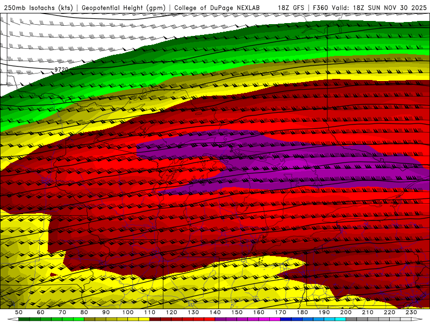Click the 80 value on color scale
Screen dimensions: 430x322
click(84, 312)
